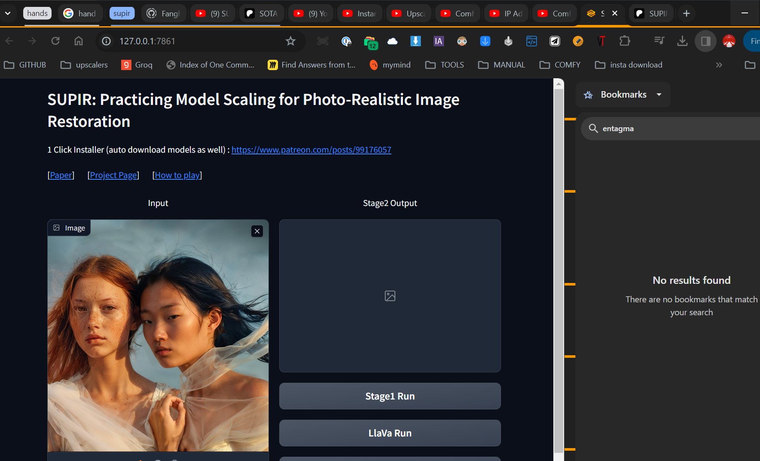The image size is (760, 461).
Task: Open the downloads tray icon
Action: click(682, 41)
